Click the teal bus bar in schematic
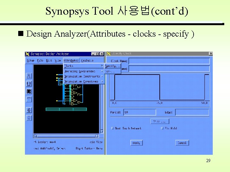Screen dimensions: 230x172 (66, 109)
